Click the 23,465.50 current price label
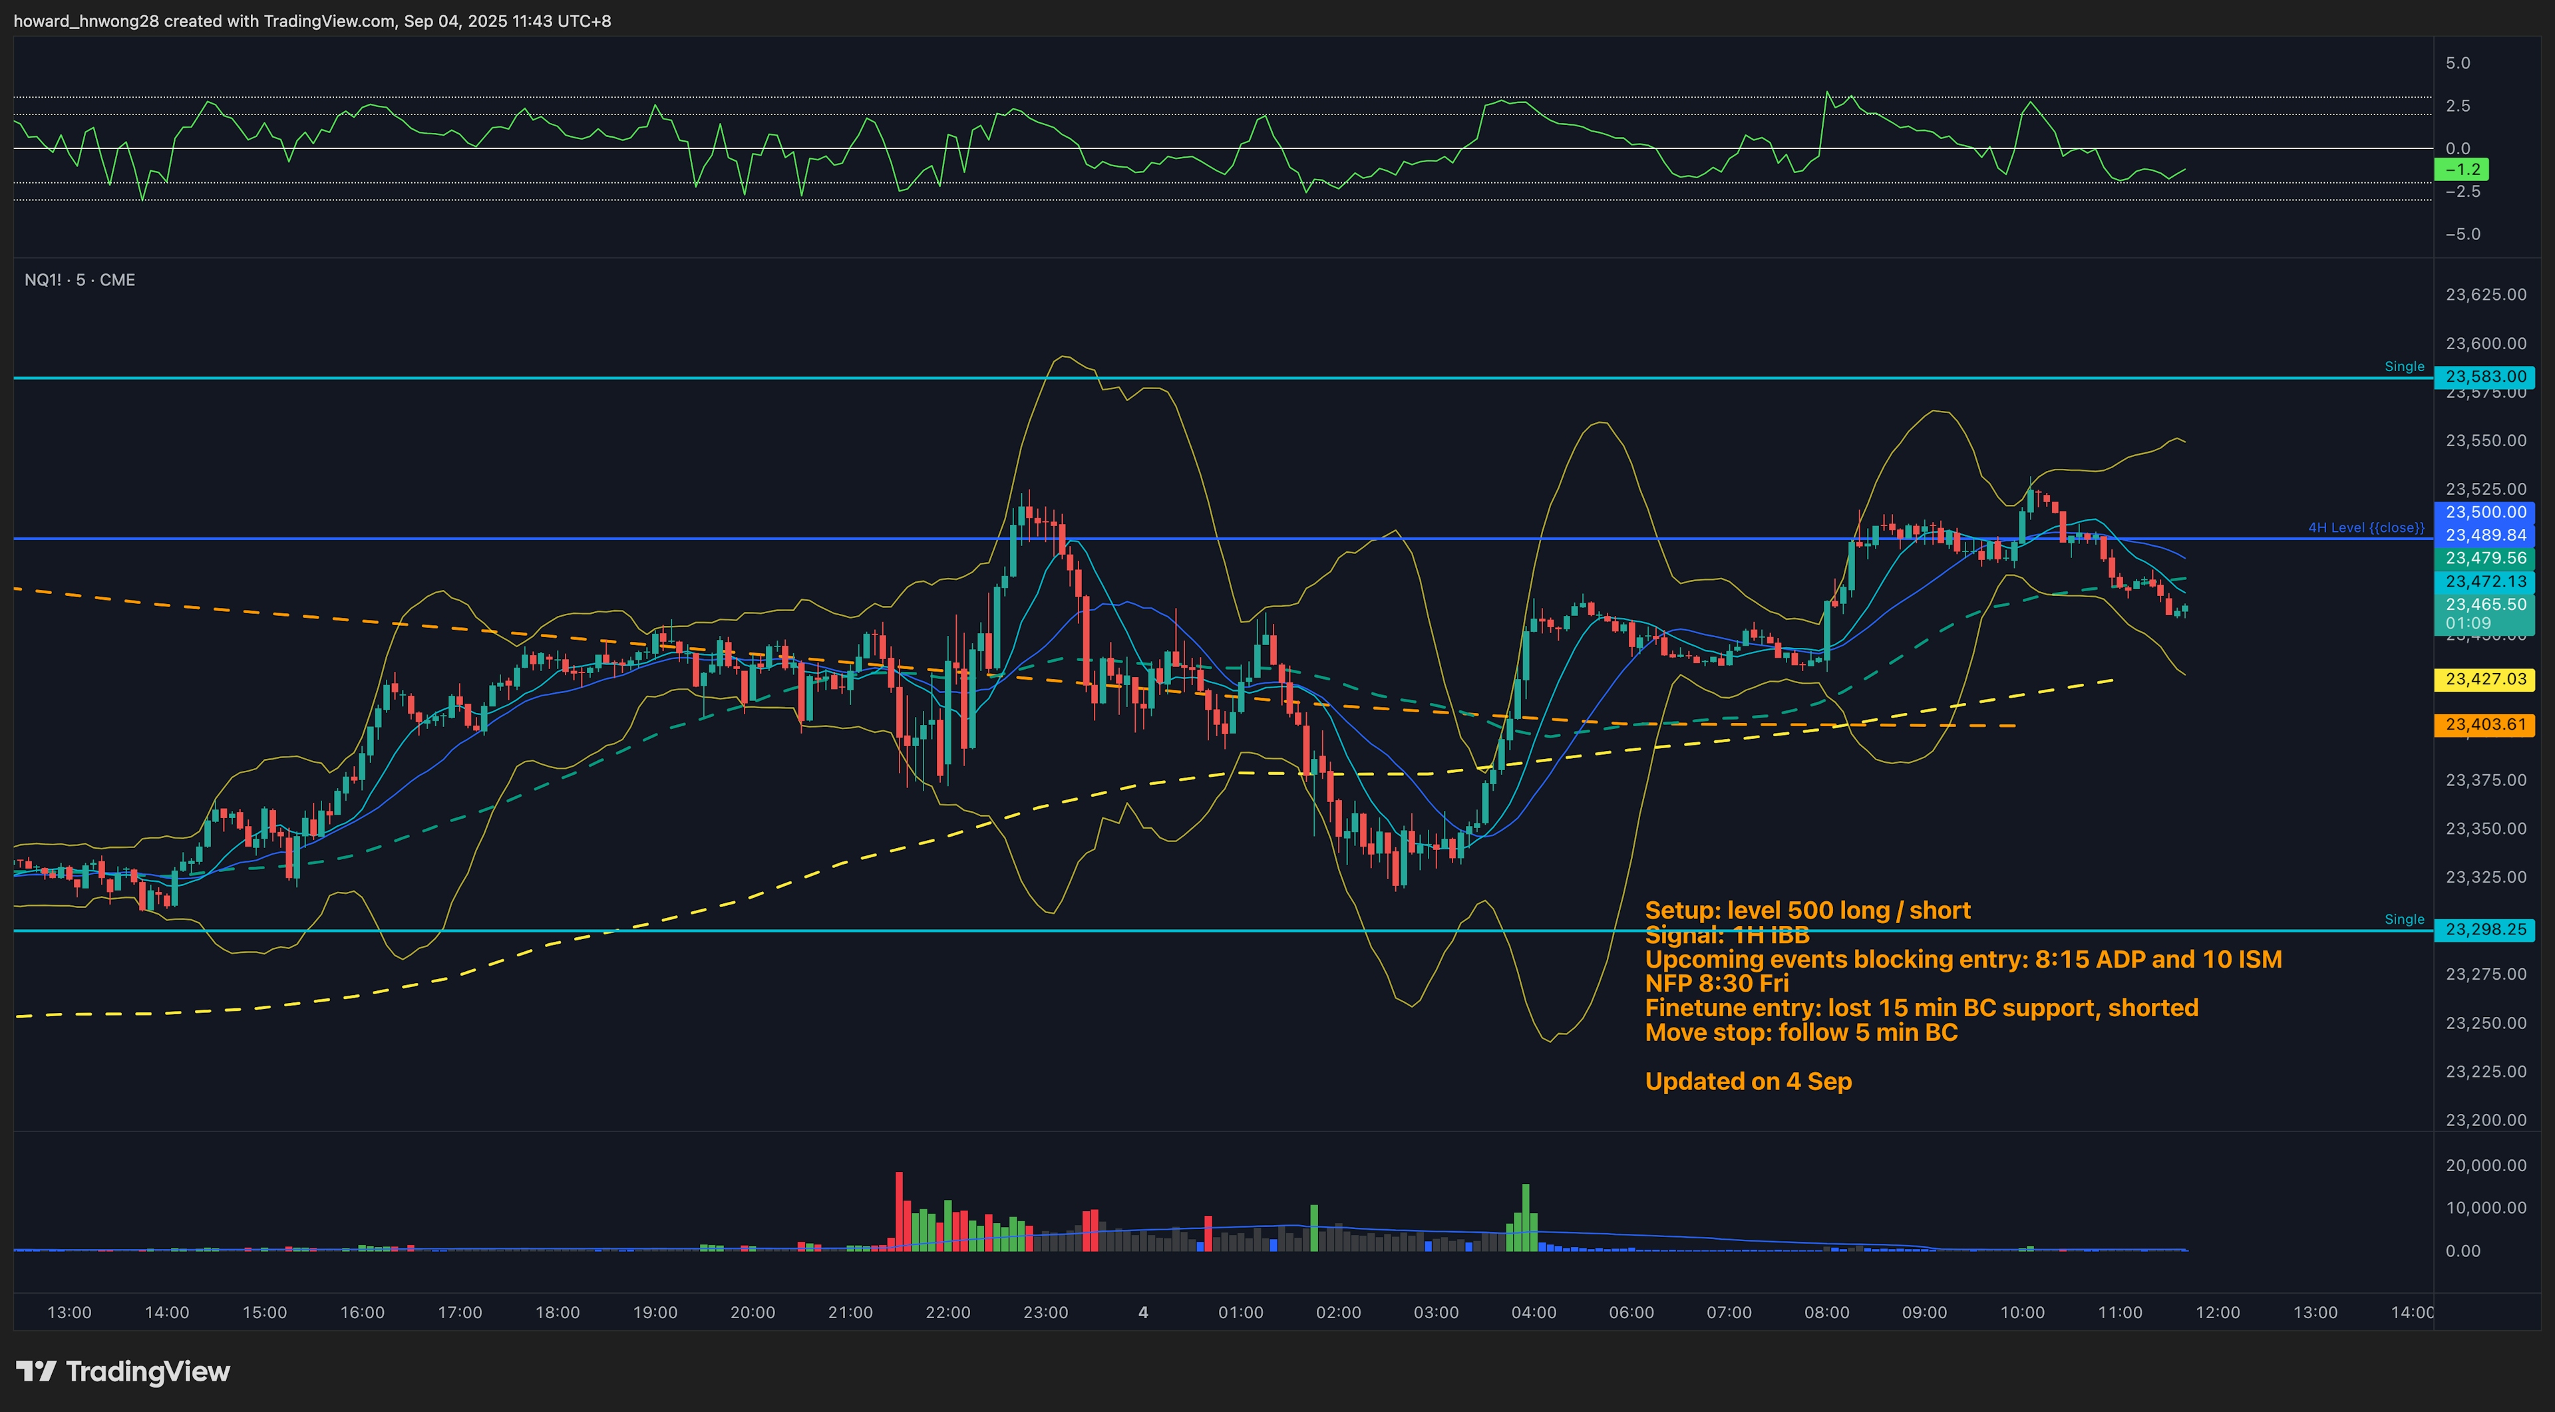2555x1412 pixels. coord(2484,604)
